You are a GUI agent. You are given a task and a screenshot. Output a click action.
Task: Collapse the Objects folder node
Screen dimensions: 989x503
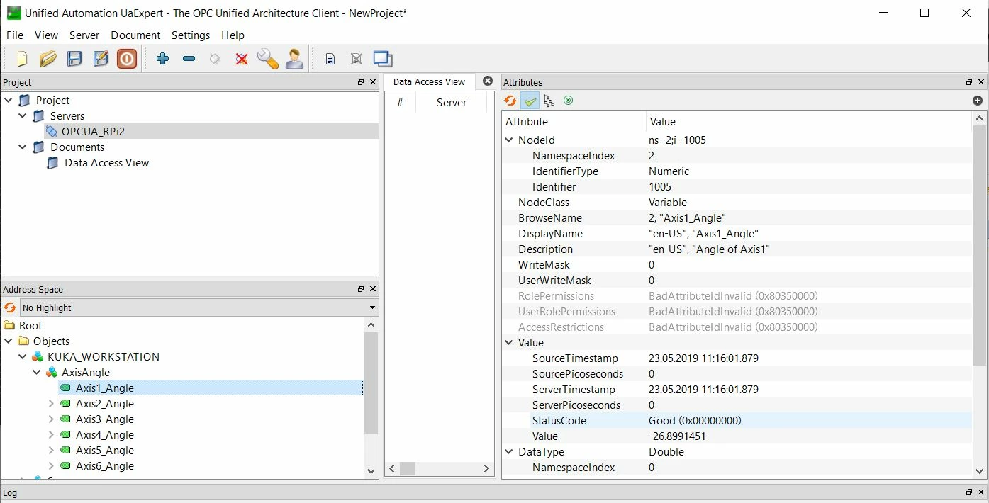pyautogui.click(x=9, y=341)
